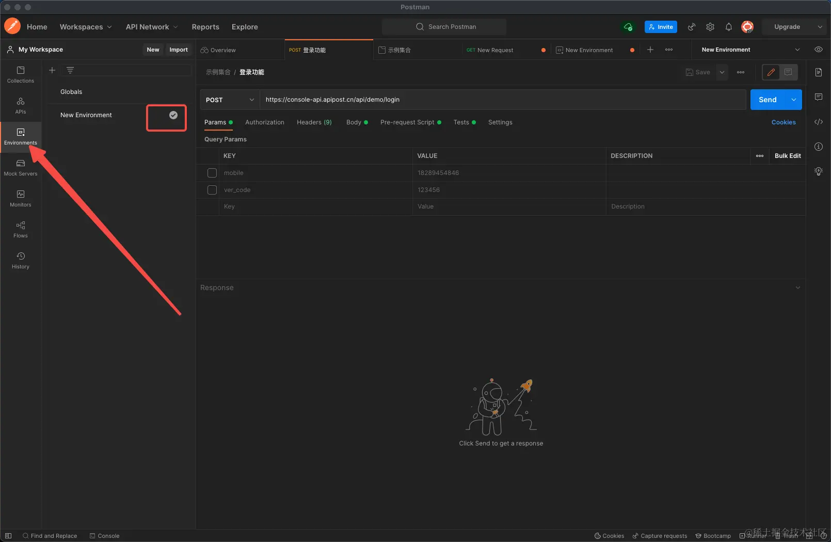Open the user avatar menu
This screenshot has height=542, width=831.
[747, 27]
